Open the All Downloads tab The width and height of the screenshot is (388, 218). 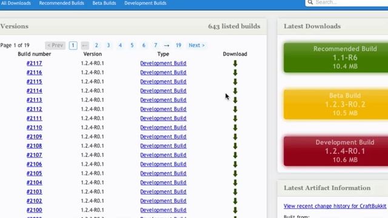pyautogui.click(x=16, y=3)
